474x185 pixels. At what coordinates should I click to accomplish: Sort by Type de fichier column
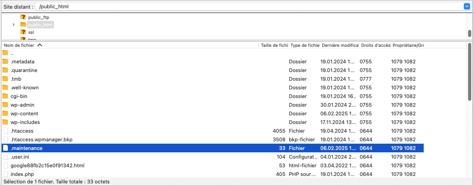point(305,45)
